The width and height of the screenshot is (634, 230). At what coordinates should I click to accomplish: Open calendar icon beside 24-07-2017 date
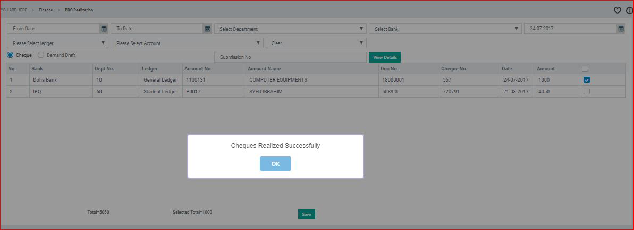coord(621,29)
